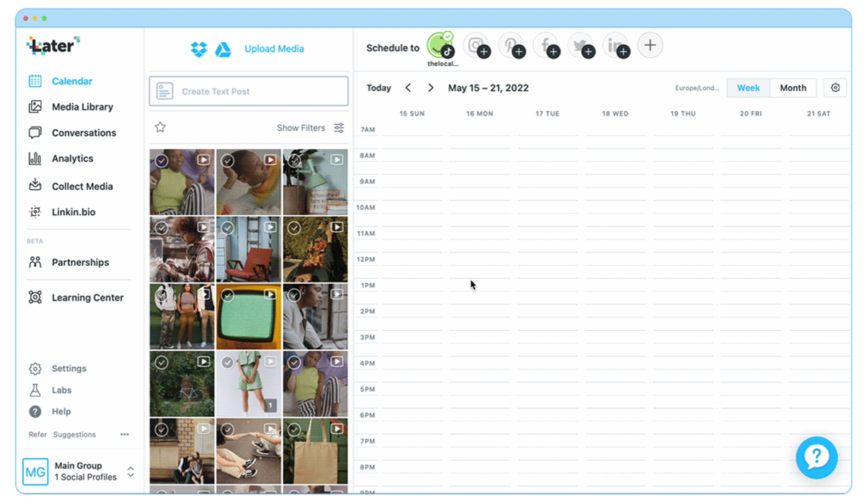This screenshot has height=503, width=865.
Task: Open the Refer link
Action: coord(37,435)
